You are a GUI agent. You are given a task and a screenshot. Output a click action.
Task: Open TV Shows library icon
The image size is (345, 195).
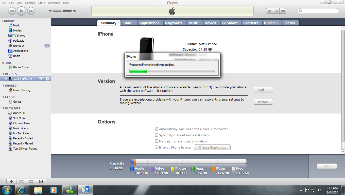click(x=10, y=36)
